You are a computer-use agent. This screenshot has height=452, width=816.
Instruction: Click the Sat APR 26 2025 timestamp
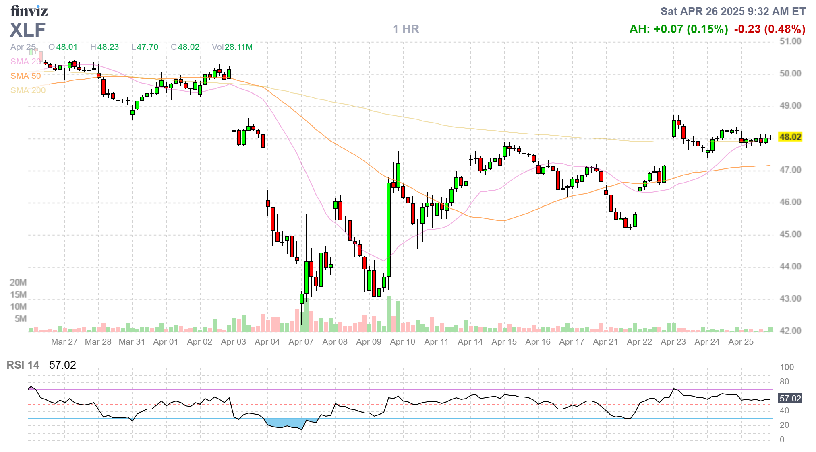(x=733, y=11)
